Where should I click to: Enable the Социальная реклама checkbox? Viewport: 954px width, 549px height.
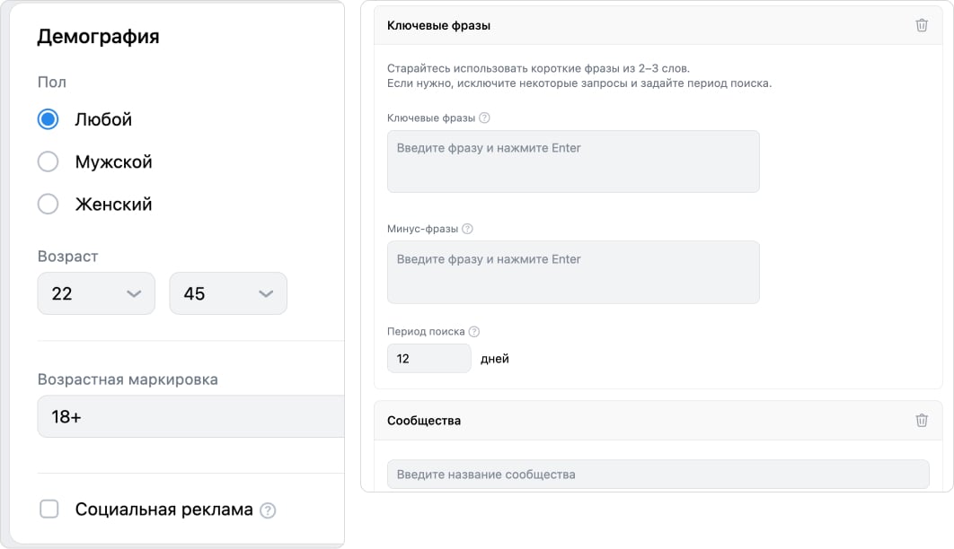49,510
